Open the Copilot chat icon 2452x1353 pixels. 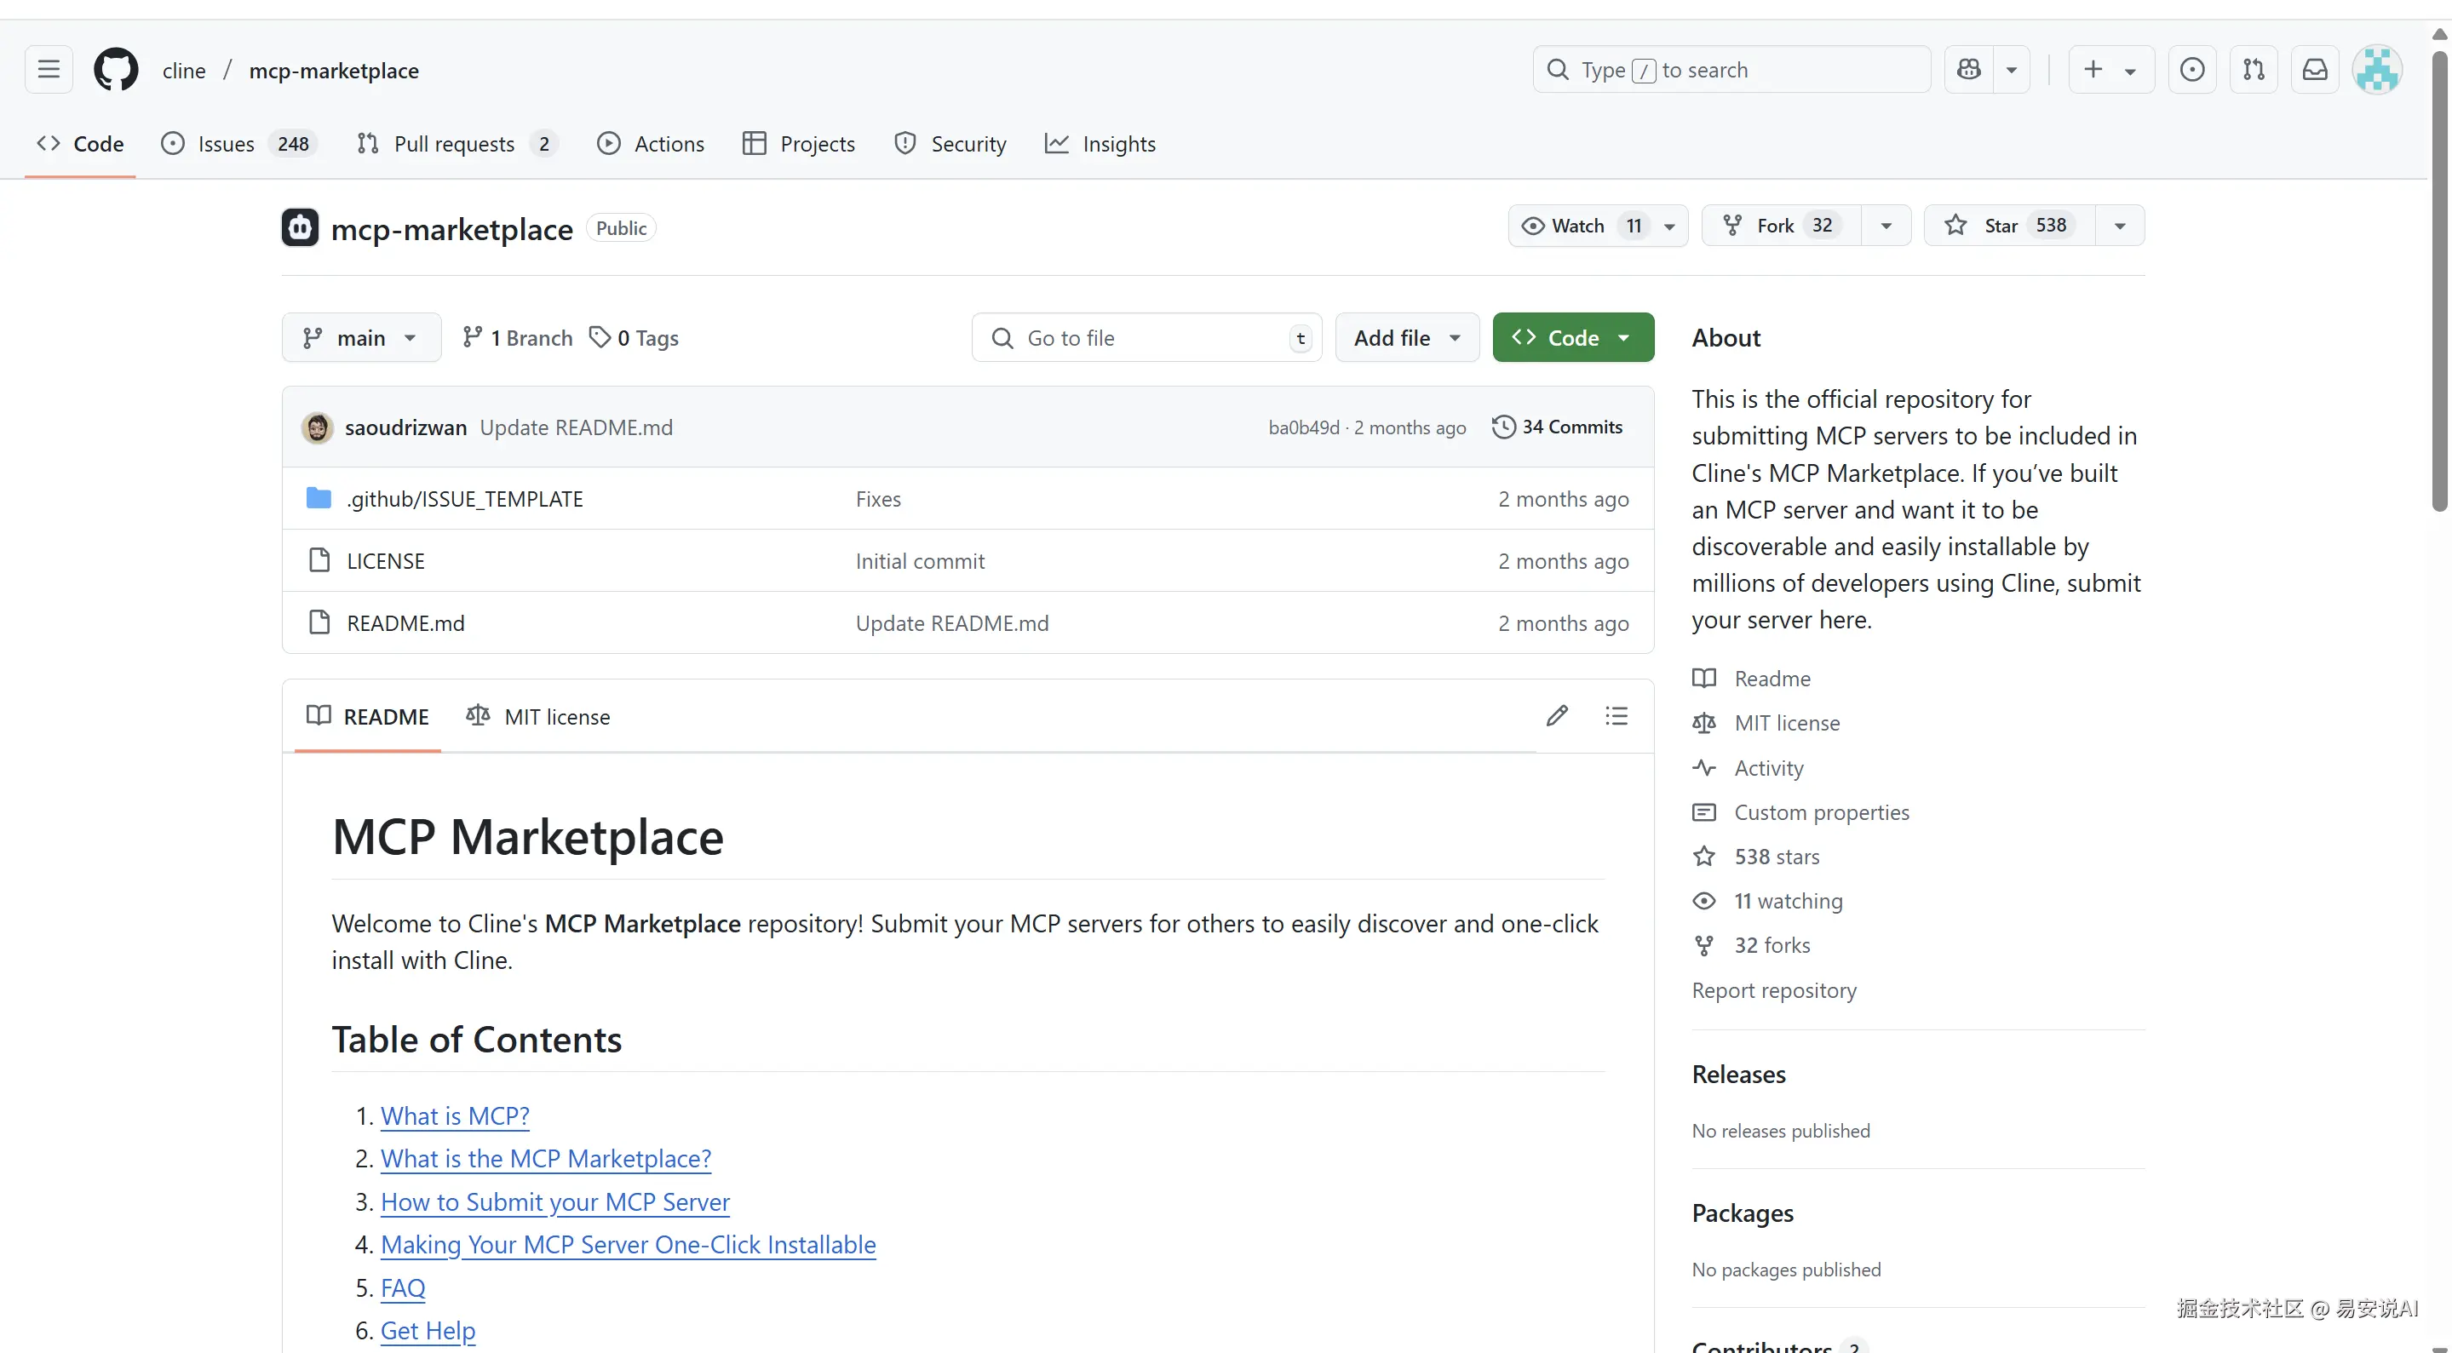tap(1968, 70)
